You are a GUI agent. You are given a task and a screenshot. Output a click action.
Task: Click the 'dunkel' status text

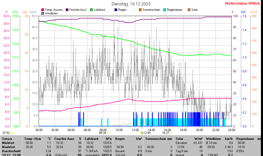[180, 155]
